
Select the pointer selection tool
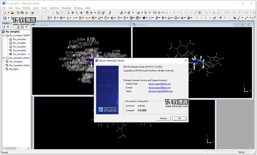click(69, 13)
